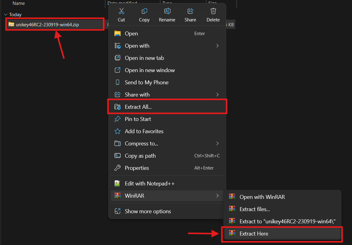Screen dimensions: 352x245
Task: Click Add to Favorites star icon
Action: (117, 131)
